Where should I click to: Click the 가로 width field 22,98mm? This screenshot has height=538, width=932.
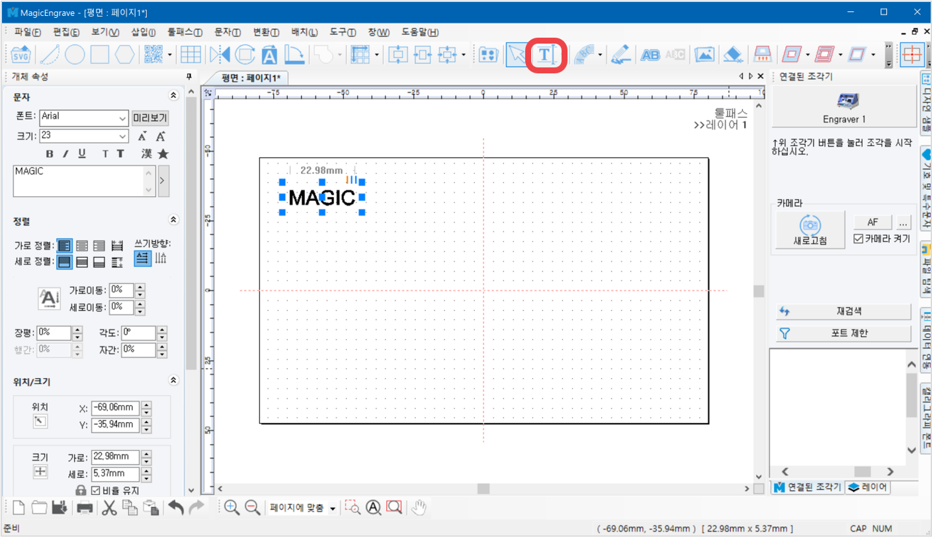click(x=115, y=457)
